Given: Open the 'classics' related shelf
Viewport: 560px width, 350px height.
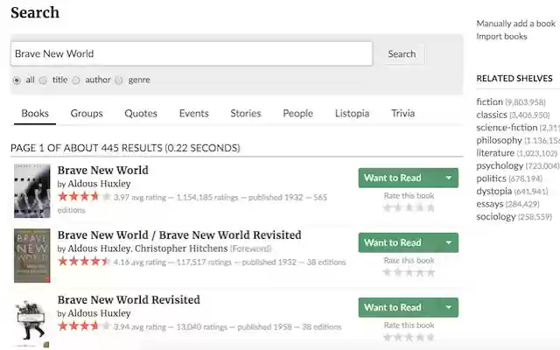Looking at the screenshot, I should pyautogui.click(x=492, y=115).
